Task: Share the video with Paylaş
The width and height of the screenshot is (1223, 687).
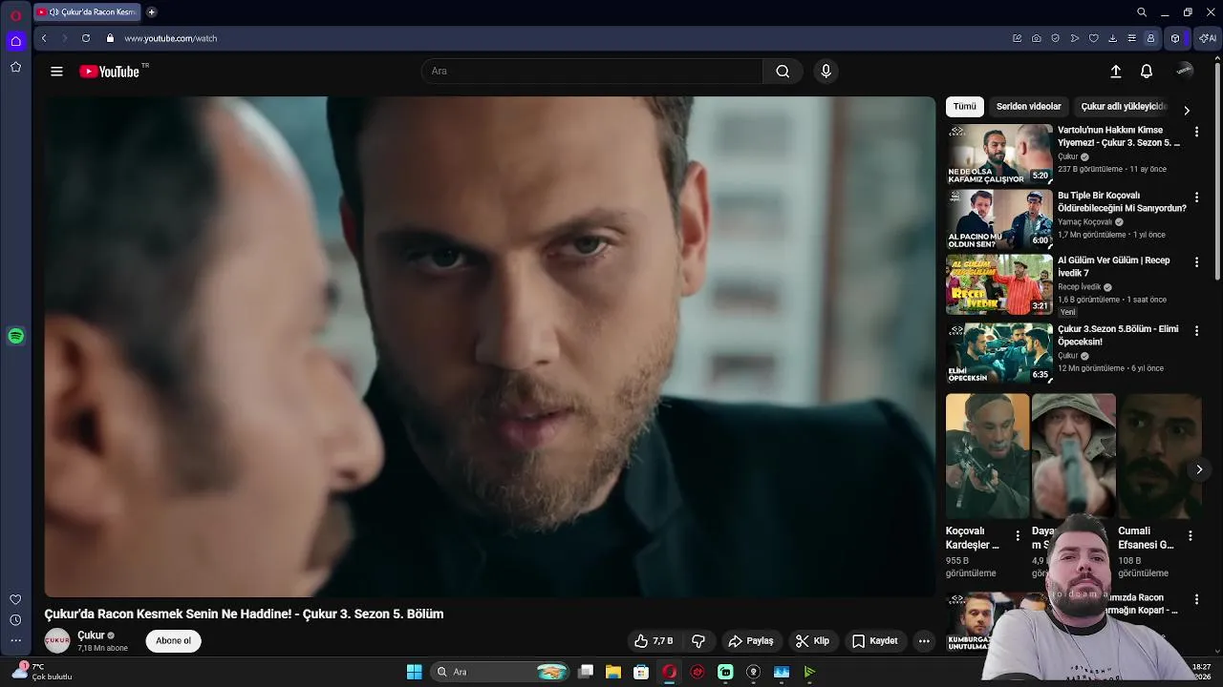Action: [x=751, y=641]
